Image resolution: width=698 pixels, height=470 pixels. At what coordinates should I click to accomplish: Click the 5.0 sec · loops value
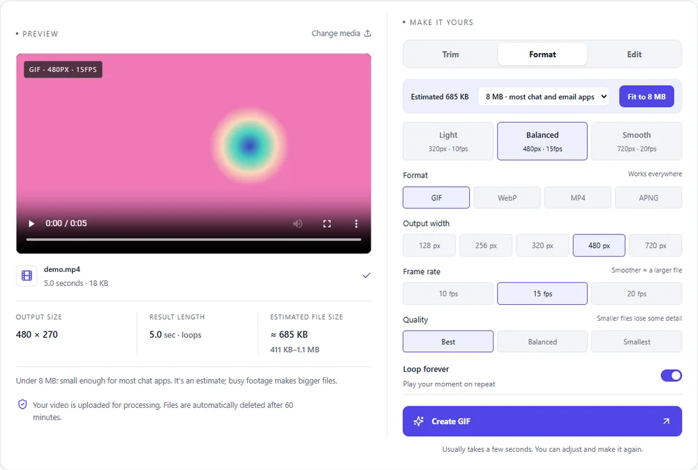175,335
